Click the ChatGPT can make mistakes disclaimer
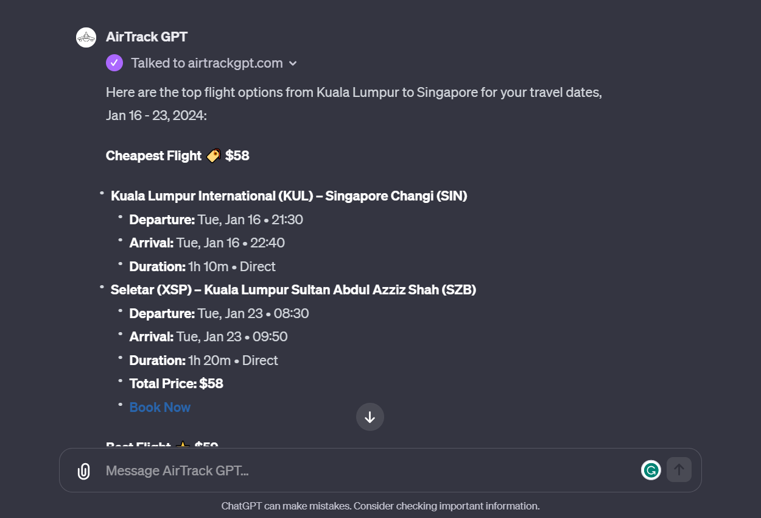Viewport: 761px width, 518px height. (380, 506)
